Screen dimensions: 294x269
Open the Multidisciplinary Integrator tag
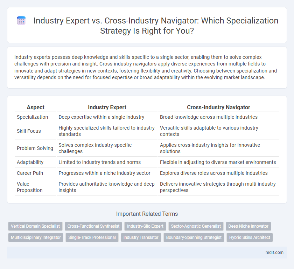36,237
